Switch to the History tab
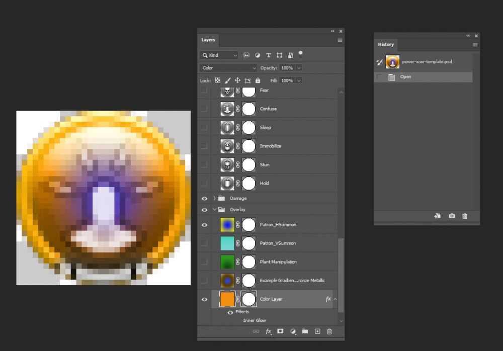 click(386, 44)
